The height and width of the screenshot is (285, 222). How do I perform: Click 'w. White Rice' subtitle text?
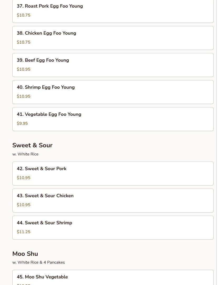coord(26,154)
